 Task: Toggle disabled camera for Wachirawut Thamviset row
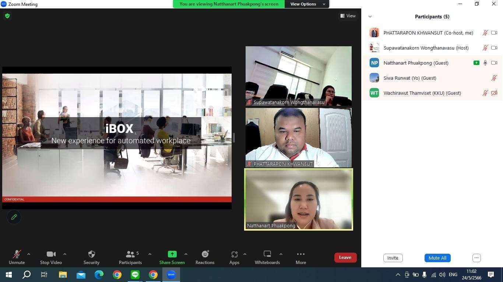pos(494,93)
